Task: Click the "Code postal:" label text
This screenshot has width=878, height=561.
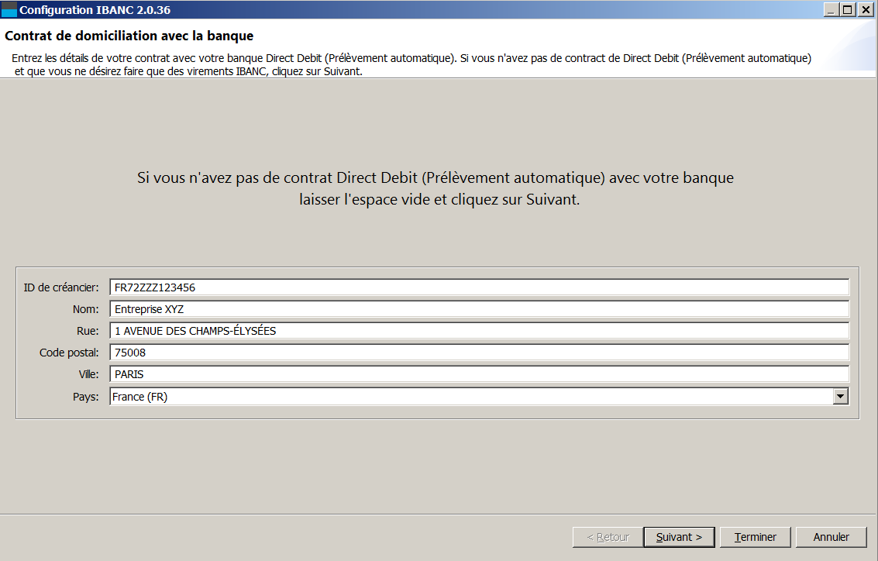Action: click(69, 353)
